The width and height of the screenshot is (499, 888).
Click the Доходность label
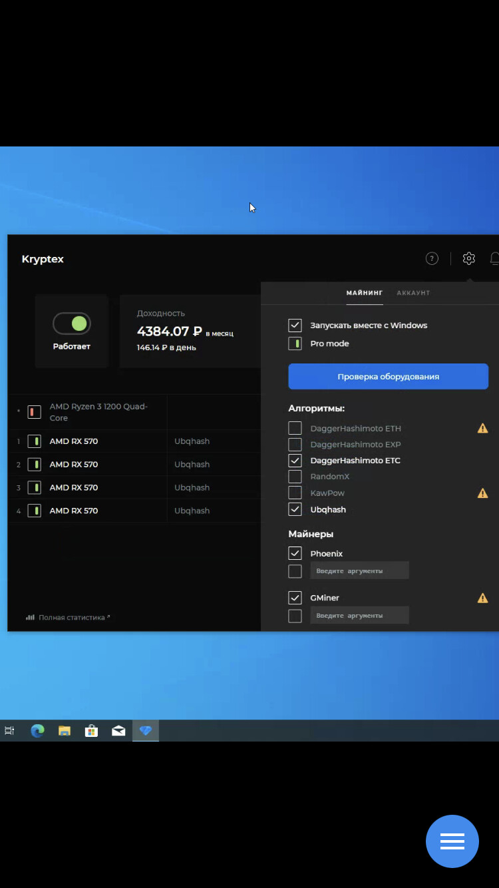click(161, 314)
